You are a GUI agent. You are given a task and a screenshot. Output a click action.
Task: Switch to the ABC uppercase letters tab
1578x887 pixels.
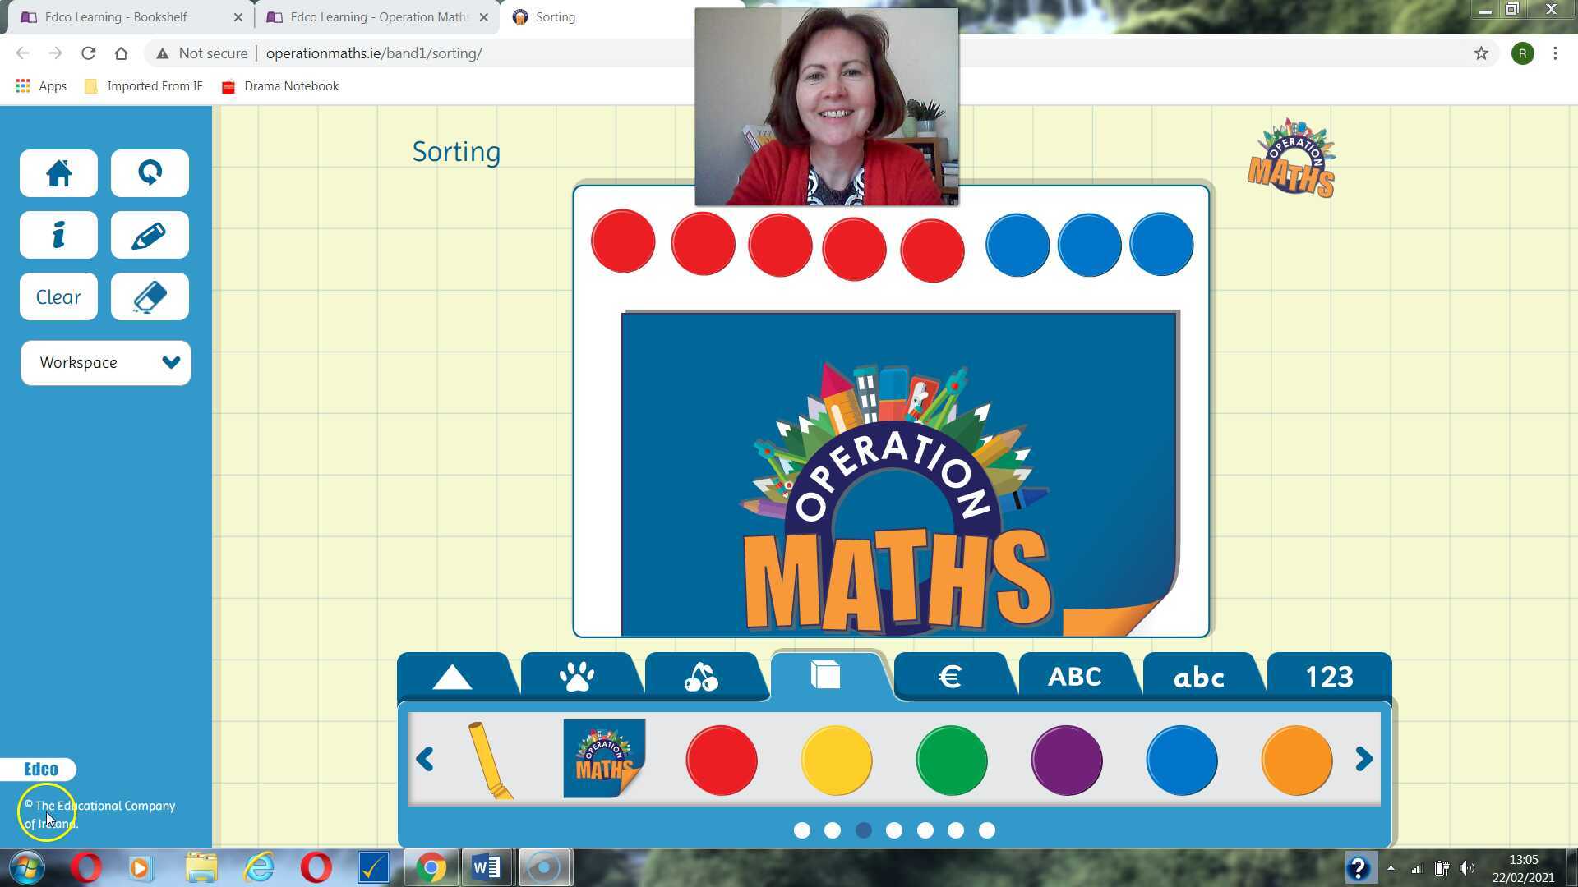1075,676
